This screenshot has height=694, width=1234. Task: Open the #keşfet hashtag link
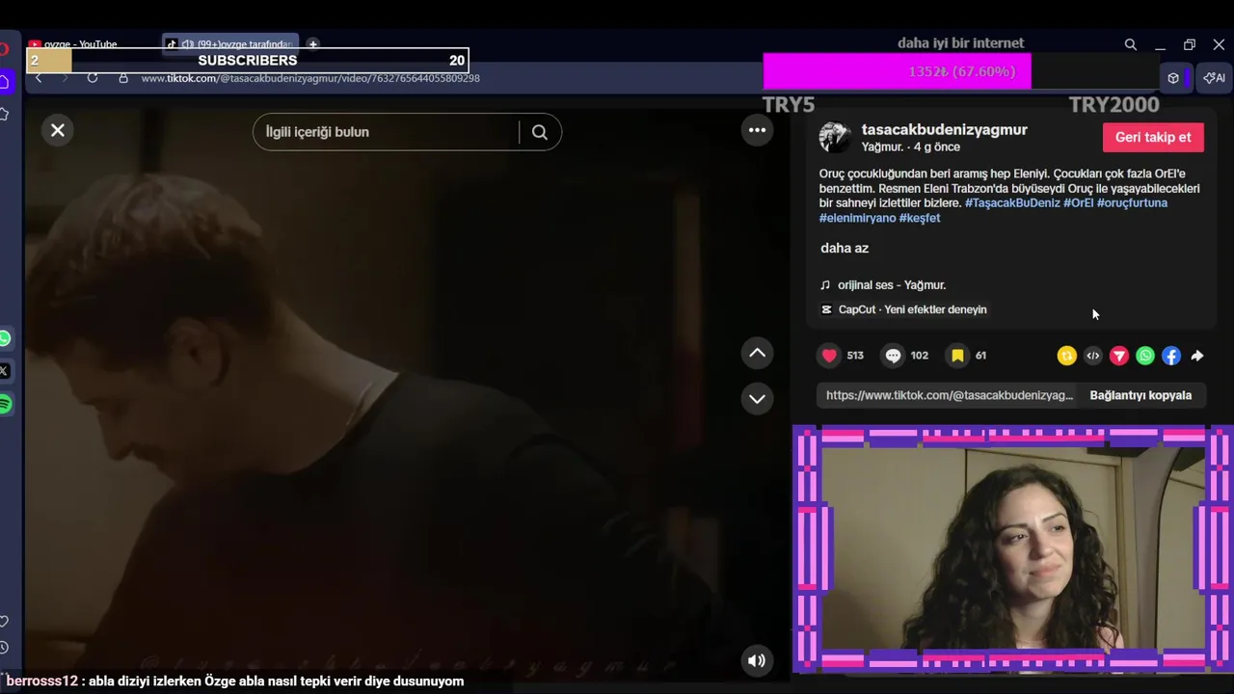pos(920,218)
